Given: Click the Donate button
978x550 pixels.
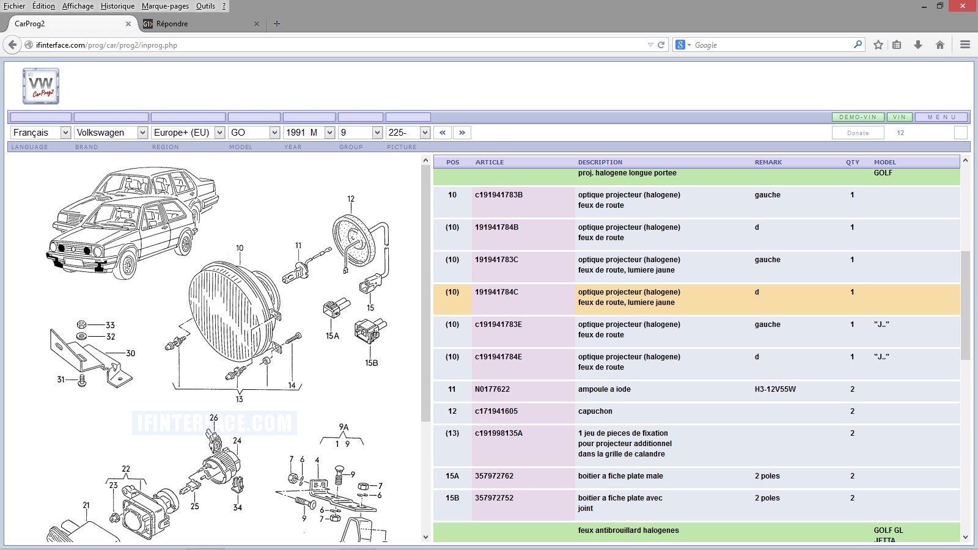Looking at the screenshot, I should coord(858,133).
